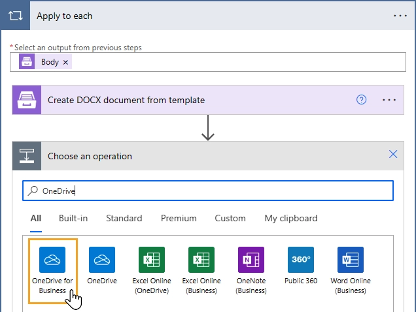
Task: Click the Apply to each loop icon
Action: (x=16, y=16)
